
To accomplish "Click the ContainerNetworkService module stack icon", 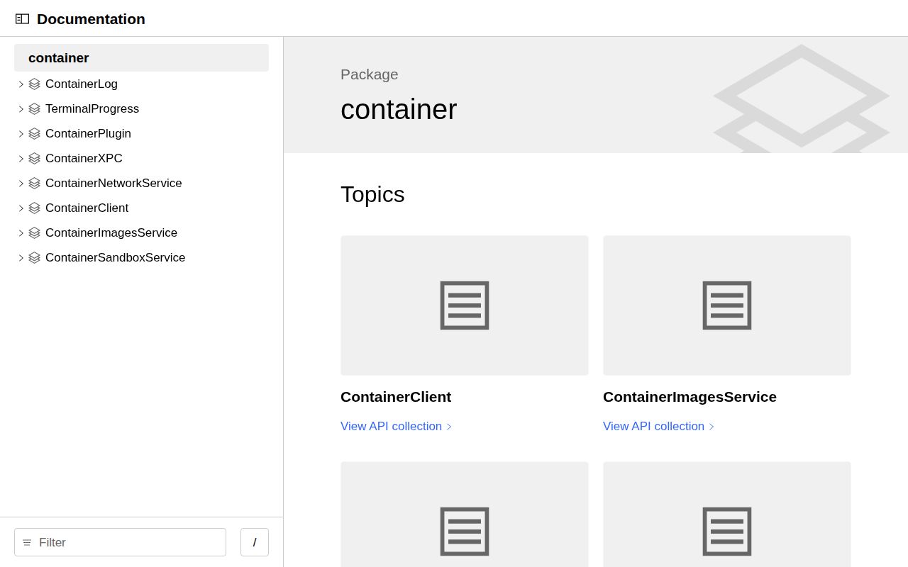I will [x=34, y=184].
